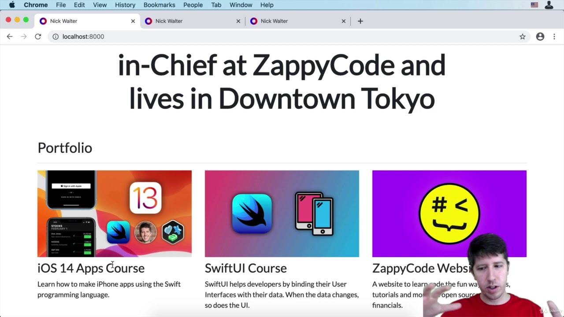Click the US flag input source icon
This screenshot has width=564, height=317.
(x=534, y=5)
